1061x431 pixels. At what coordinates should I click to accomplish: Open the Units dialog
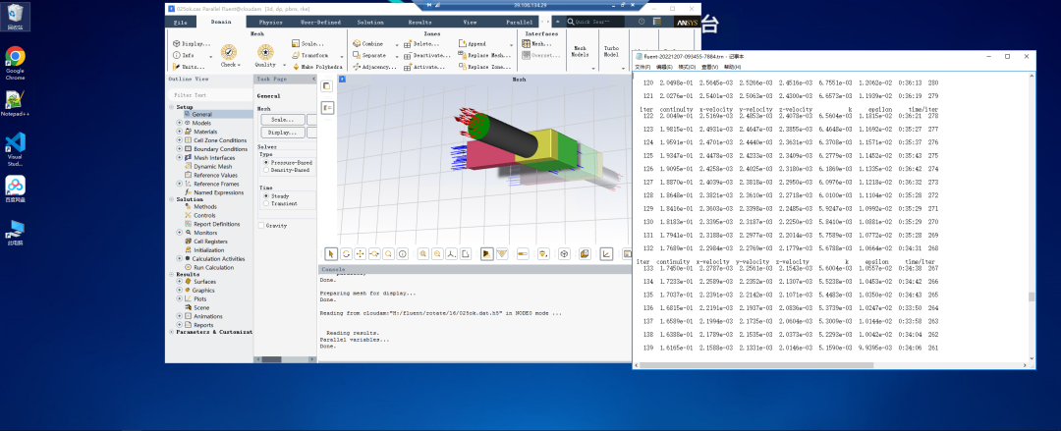(189, 67)
